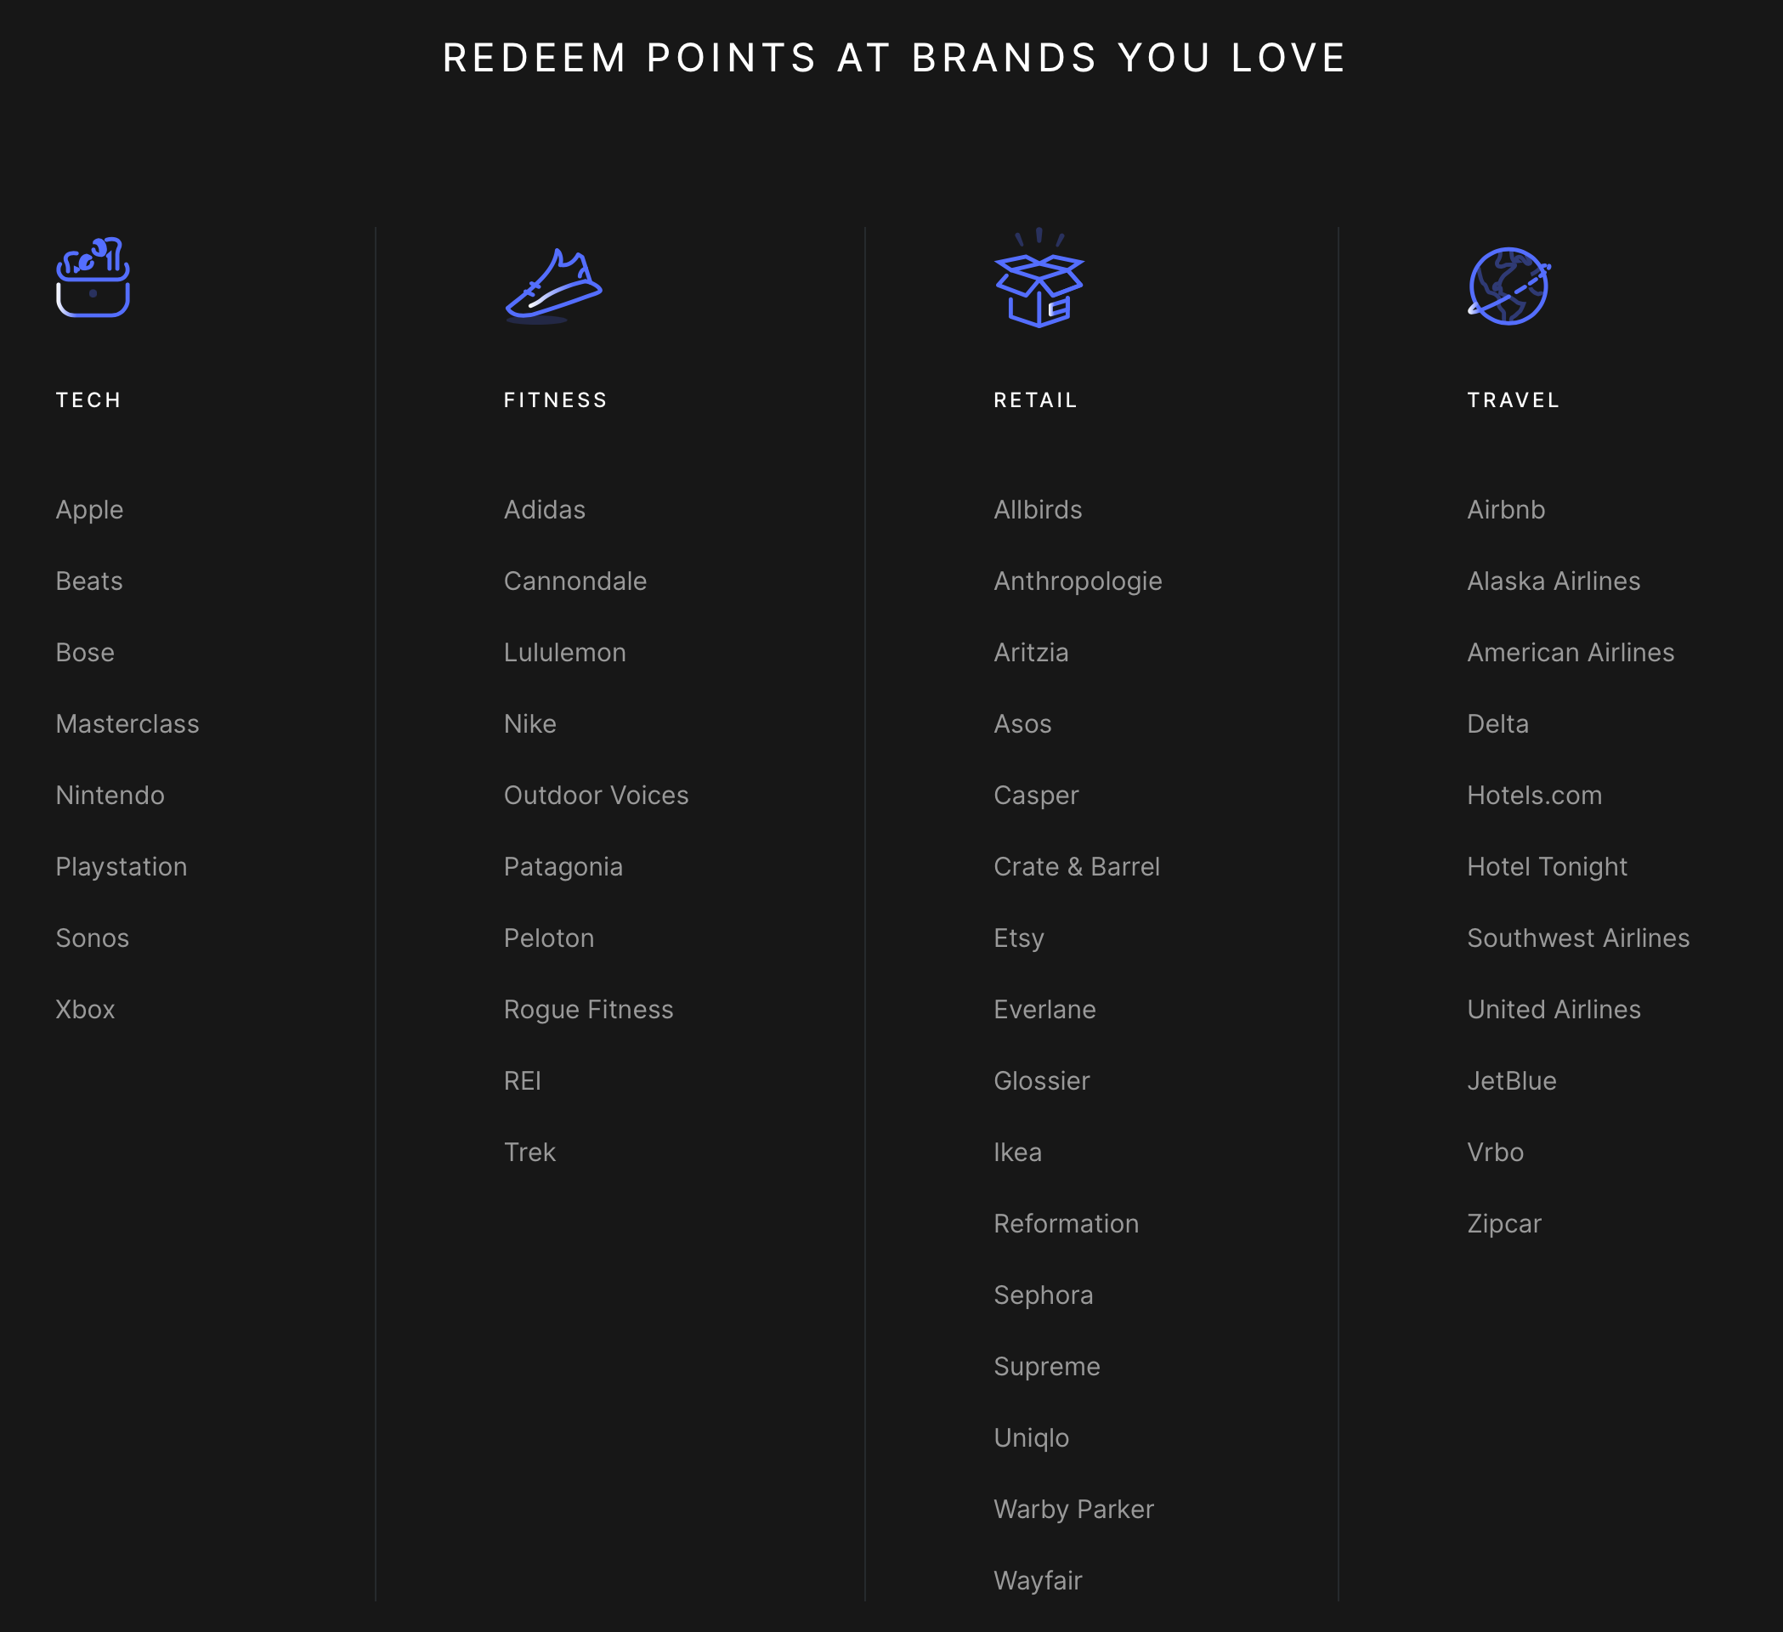Screen dimensions: 1783x1632
Task: Click the sneaker icon above Fitness
Action: click(x=553, y=286)
